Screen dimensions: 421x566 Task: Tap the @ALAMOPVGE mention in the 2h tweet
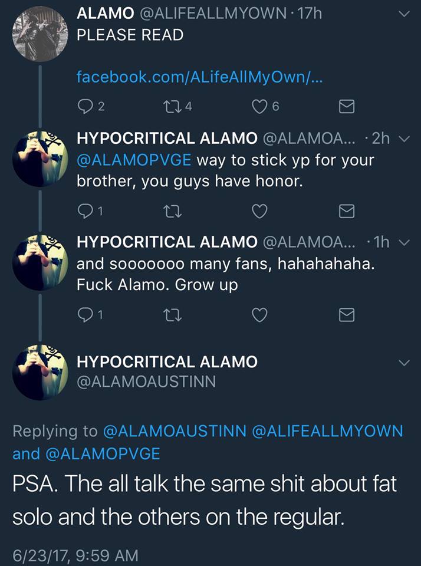(134, 160)
